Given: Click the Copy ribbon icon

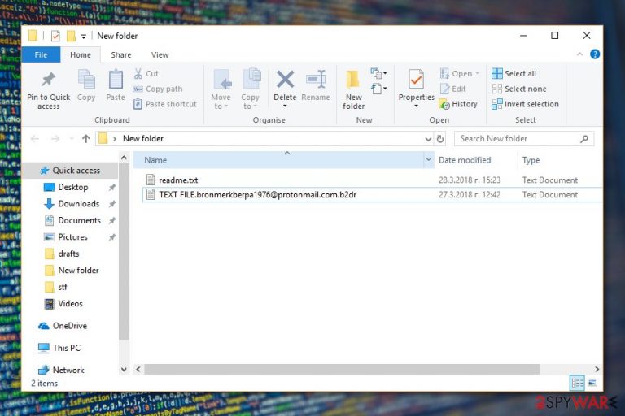Looking at the screenshot, I should tap(86, 79).
